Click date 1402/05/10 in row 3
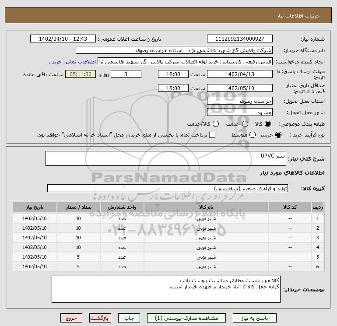This screenshot has height=326, width=337. 35,238
